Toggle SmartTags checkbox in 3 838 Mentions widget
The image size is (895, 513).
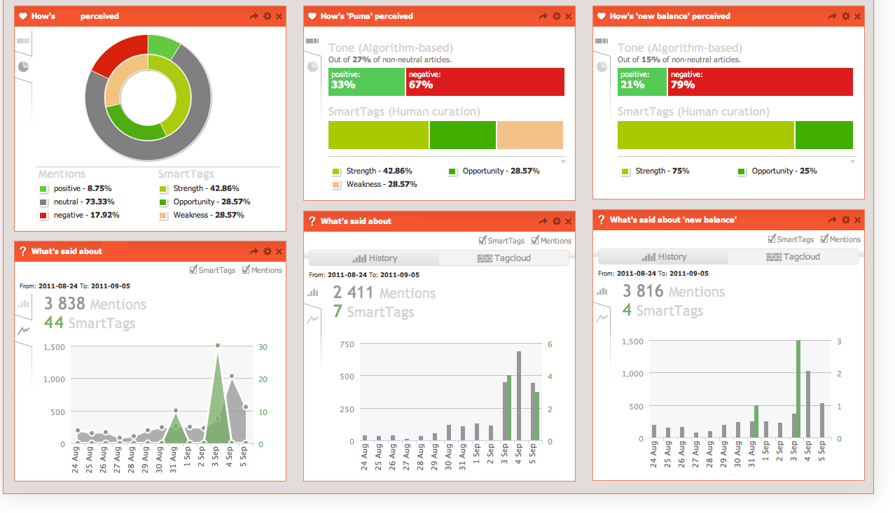[193, 269]
